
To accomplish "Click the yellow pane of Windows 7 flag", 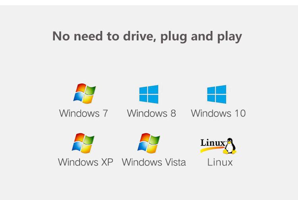I will (87, 99).
